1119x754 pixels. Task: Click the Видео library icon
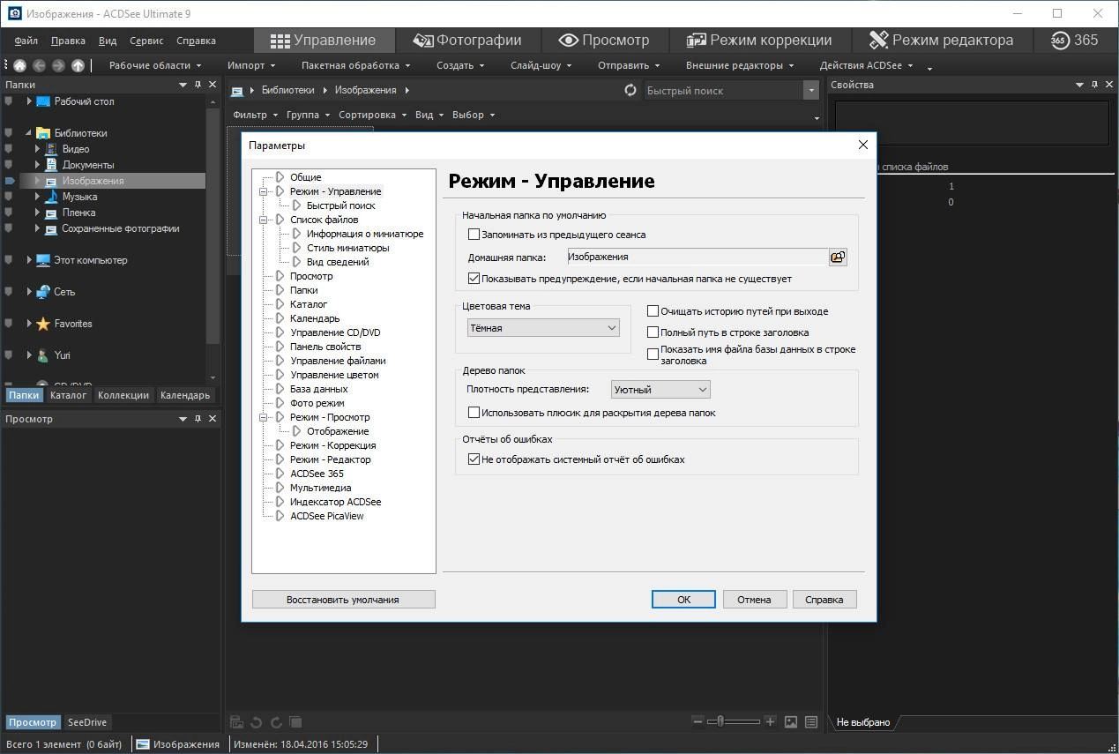[x=51, y=149]
